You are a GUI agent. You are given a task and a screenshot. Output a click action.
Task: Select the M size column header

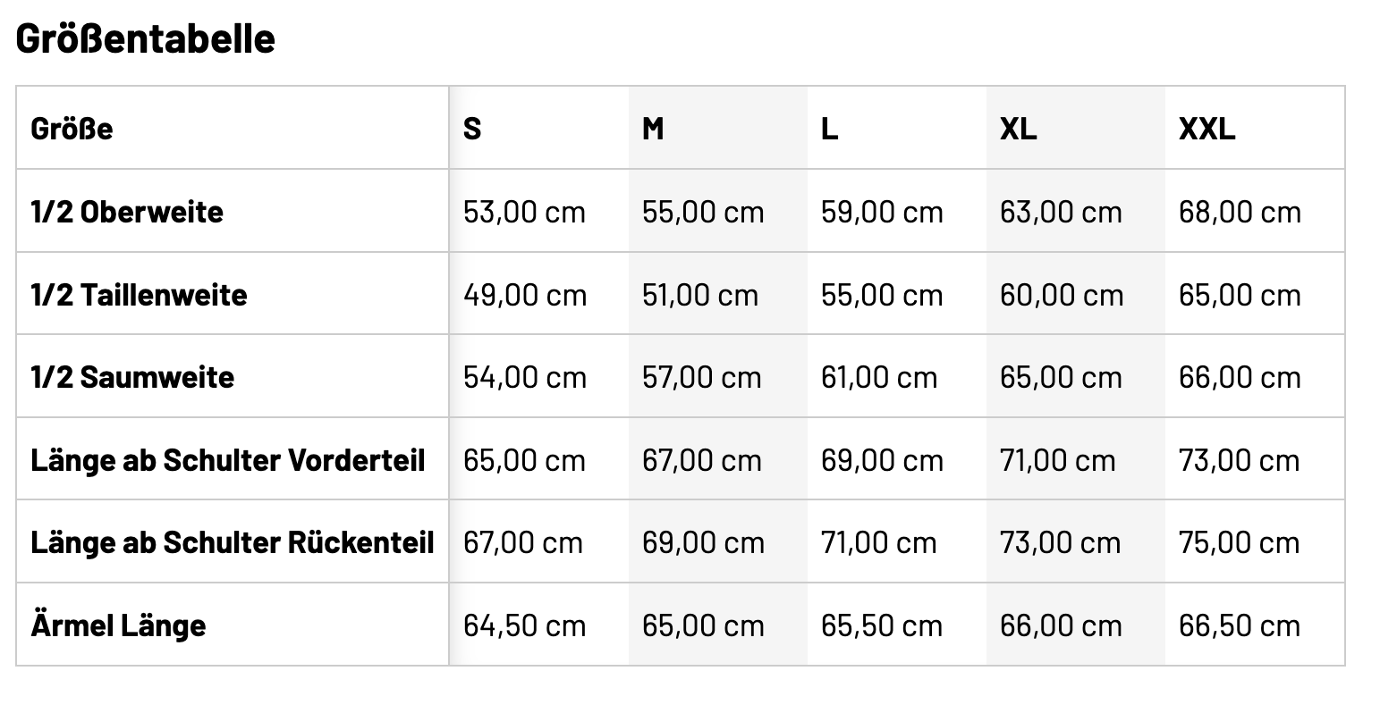click(x=653, y=129)
